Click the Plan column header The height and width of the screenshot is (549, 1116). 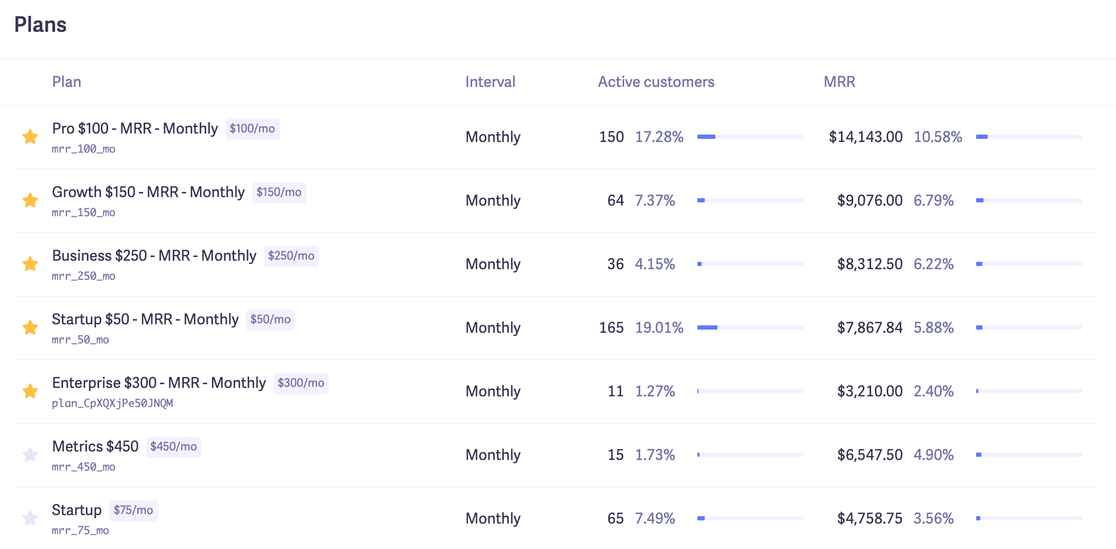tap(67, 82)
